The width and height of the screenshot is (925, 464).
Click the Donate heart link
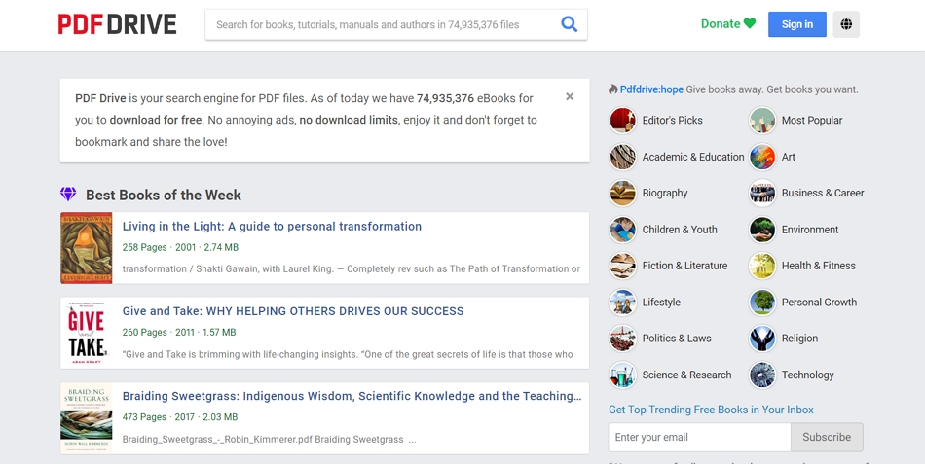(728, 24)
